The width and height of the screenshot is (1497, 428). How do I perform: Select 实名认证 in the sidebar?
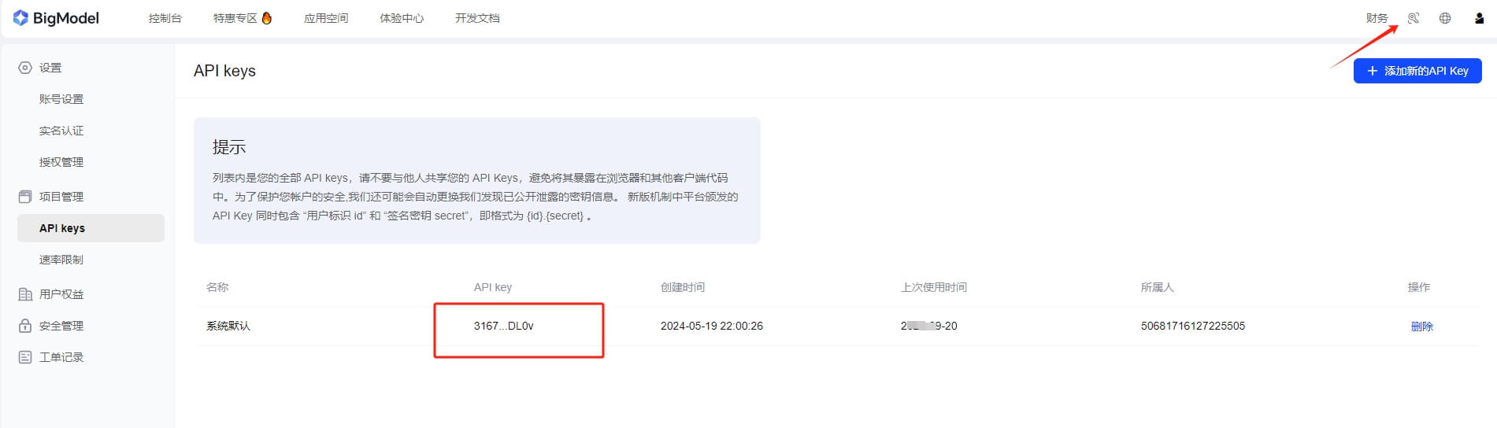(x=61, y=131)
